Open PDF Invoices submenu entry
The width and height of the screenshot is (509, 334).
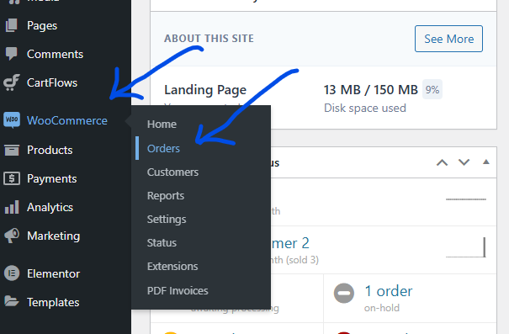pyautogui.click(x=178, y=290)
